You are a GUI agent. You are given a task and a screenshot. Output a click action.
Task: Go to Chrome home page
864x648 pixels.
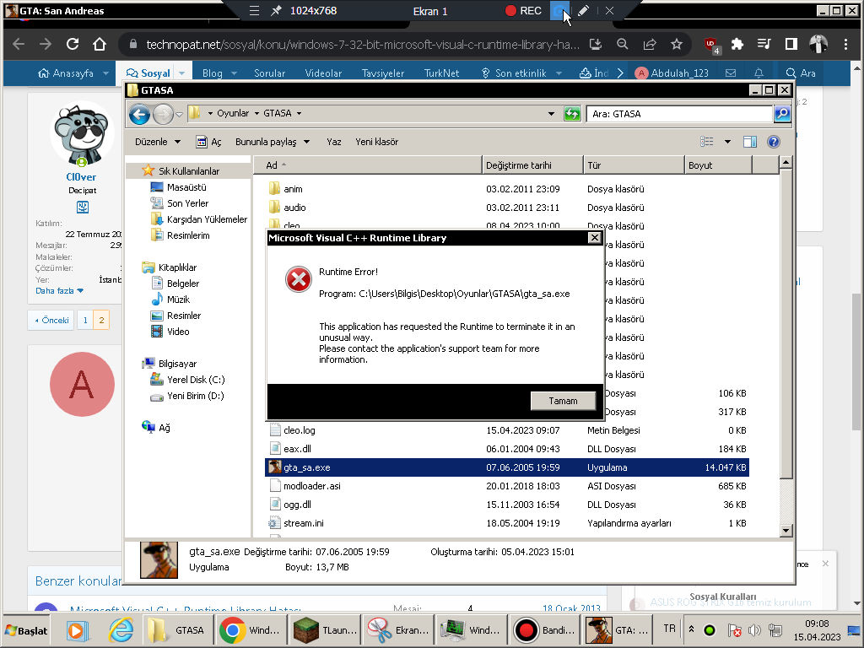(x=100, y=44)
